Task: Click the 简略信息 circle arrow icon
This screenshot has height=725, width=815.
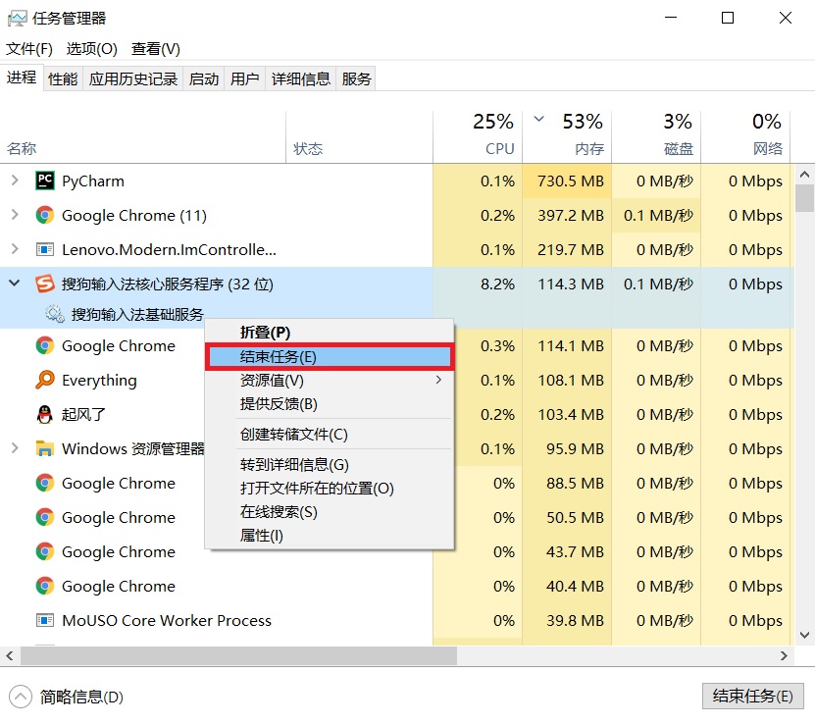Action: [21, 697]
